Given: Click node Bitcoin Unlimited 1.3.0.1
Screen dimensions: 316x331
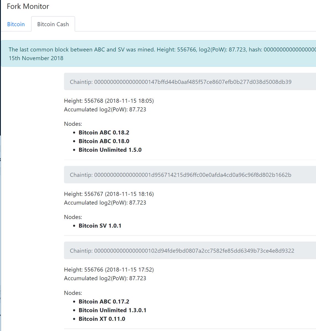Looking at the screenshot, I should click(x=112, y=310).
